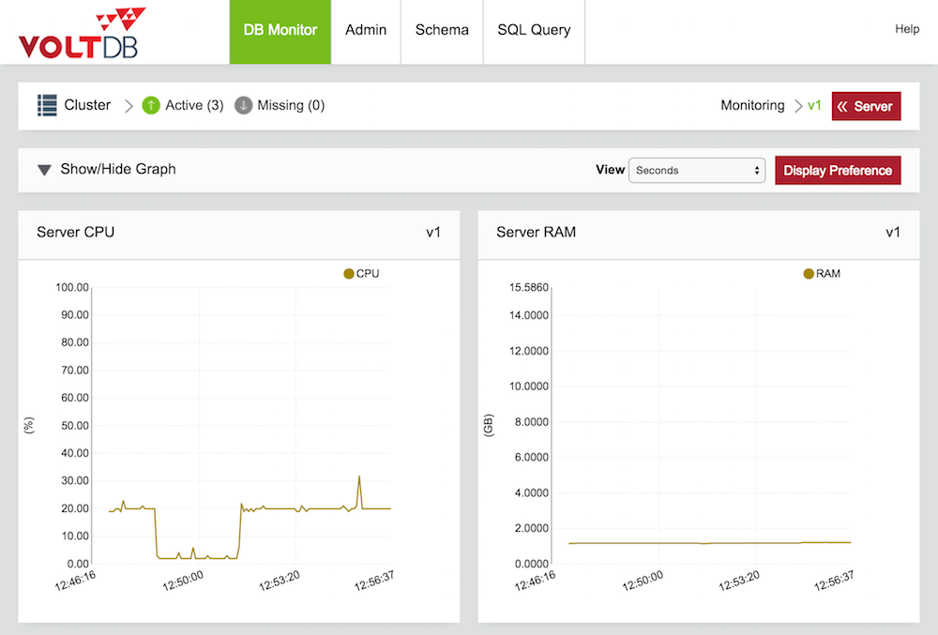Go to the Schema tab
Screen dimensions: 938x635
click(442, 30)
